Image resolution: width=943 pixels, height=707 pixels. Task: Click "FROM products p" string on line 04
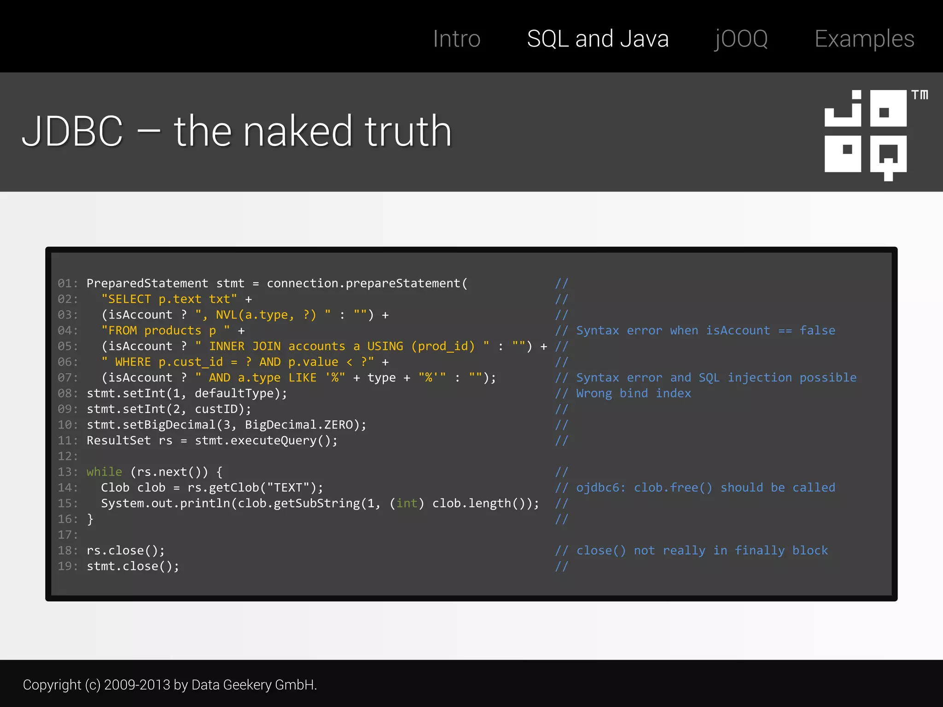166,330
